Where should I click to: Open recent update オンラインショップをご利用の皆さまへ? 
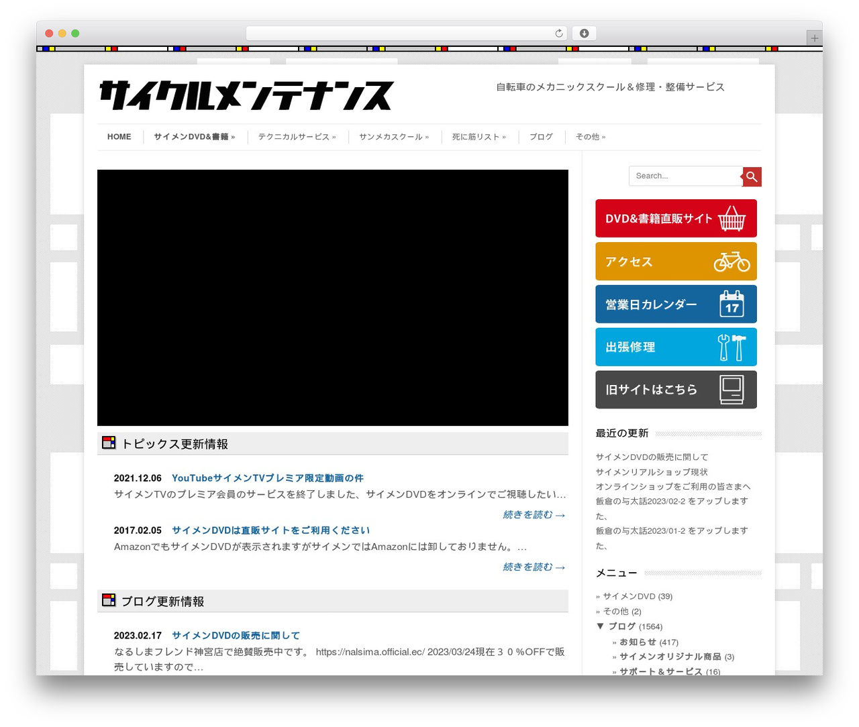(673, 487)
